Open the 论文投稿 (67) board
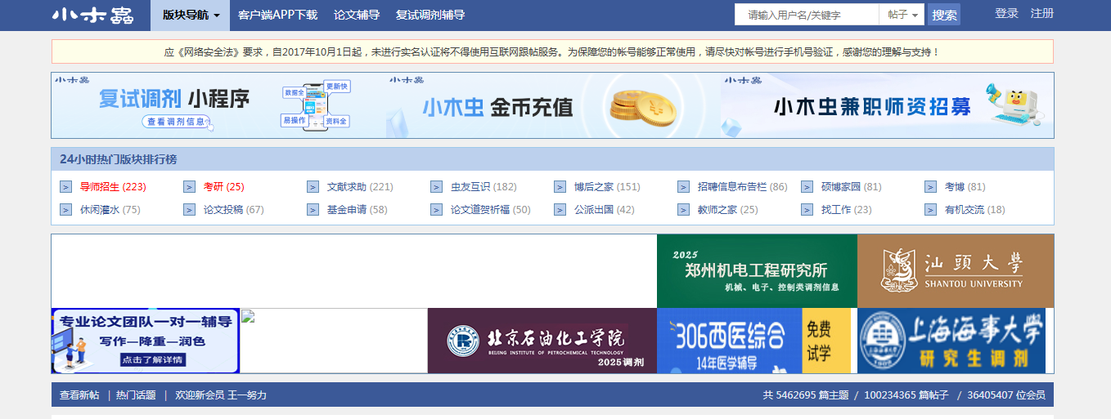The width and height of the screenshot is (1111, 419). 234,210
